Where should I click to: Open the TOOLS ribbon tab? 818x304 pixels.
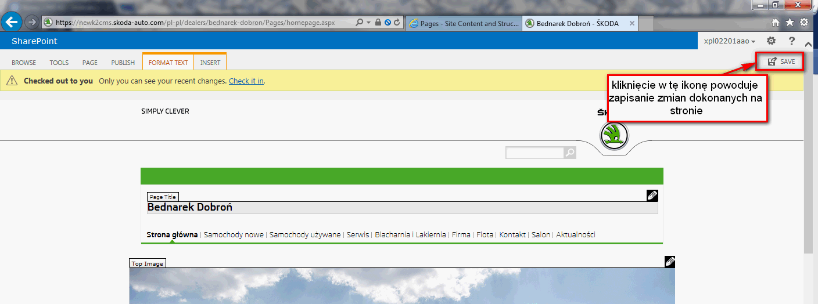[x=59, y=63]
